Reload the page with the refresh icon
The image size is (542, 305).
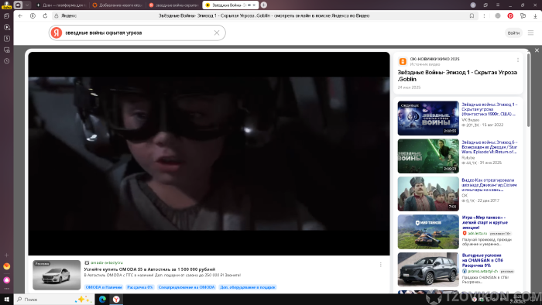pos(45,16)
